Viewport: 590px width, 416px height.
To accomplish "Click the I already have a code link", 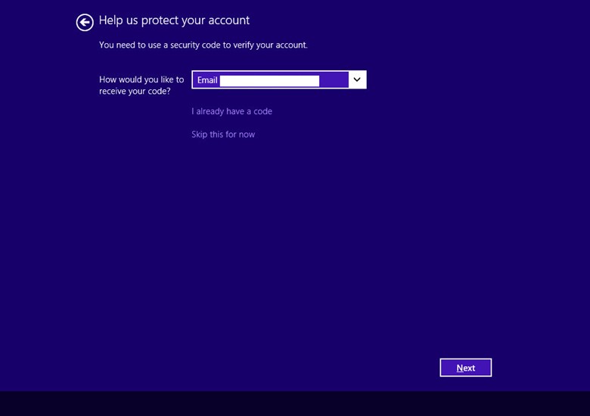I will point(231,111).
